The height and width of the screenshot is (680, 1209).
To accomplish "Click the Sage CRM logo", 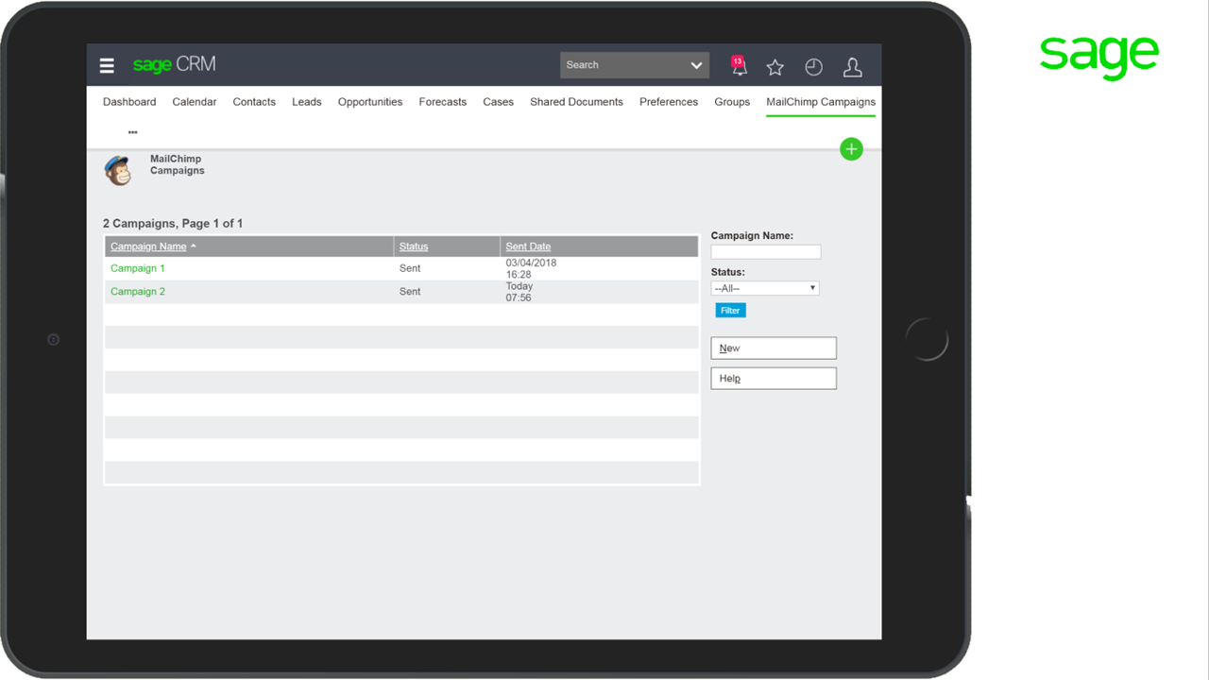I will pos(174,64).
